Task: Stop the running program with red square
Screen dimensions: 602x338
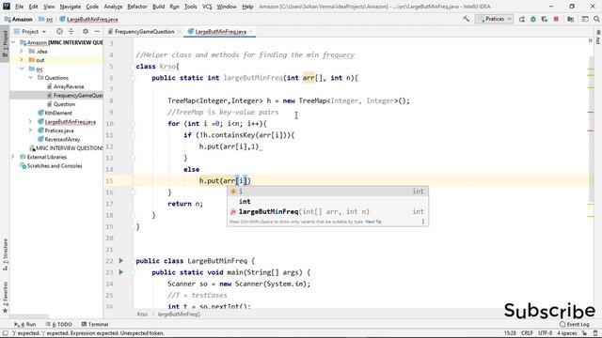Action: pos(556,19)
